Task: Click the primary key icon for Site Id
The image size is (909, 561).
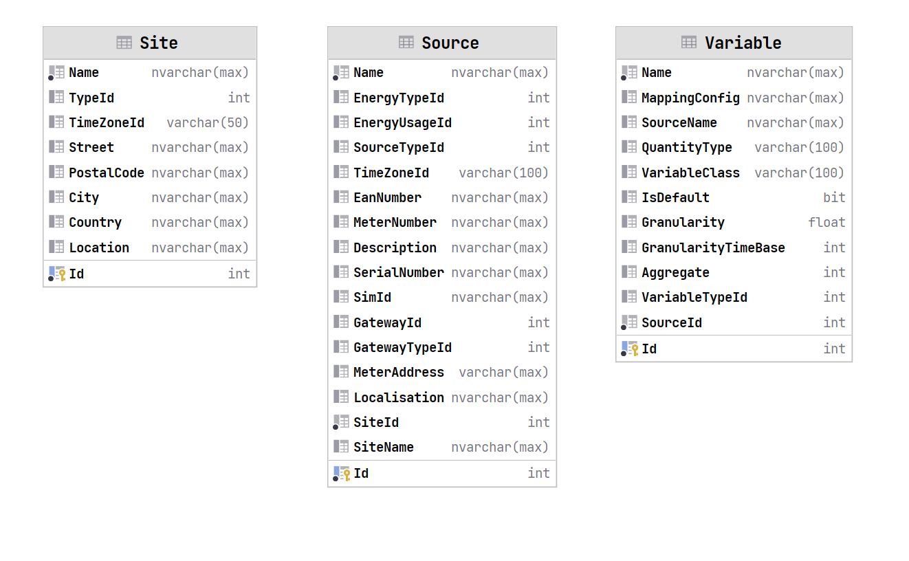Action: click(57, 274)
